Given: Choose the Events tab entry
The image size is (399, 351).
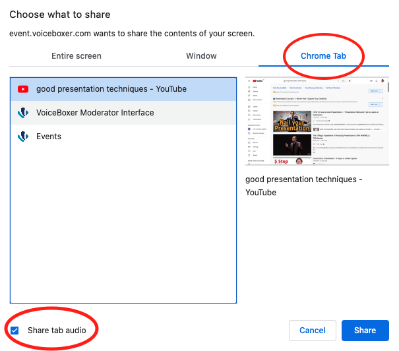Looking at the screenshot, I should click(x=123, y=137).
